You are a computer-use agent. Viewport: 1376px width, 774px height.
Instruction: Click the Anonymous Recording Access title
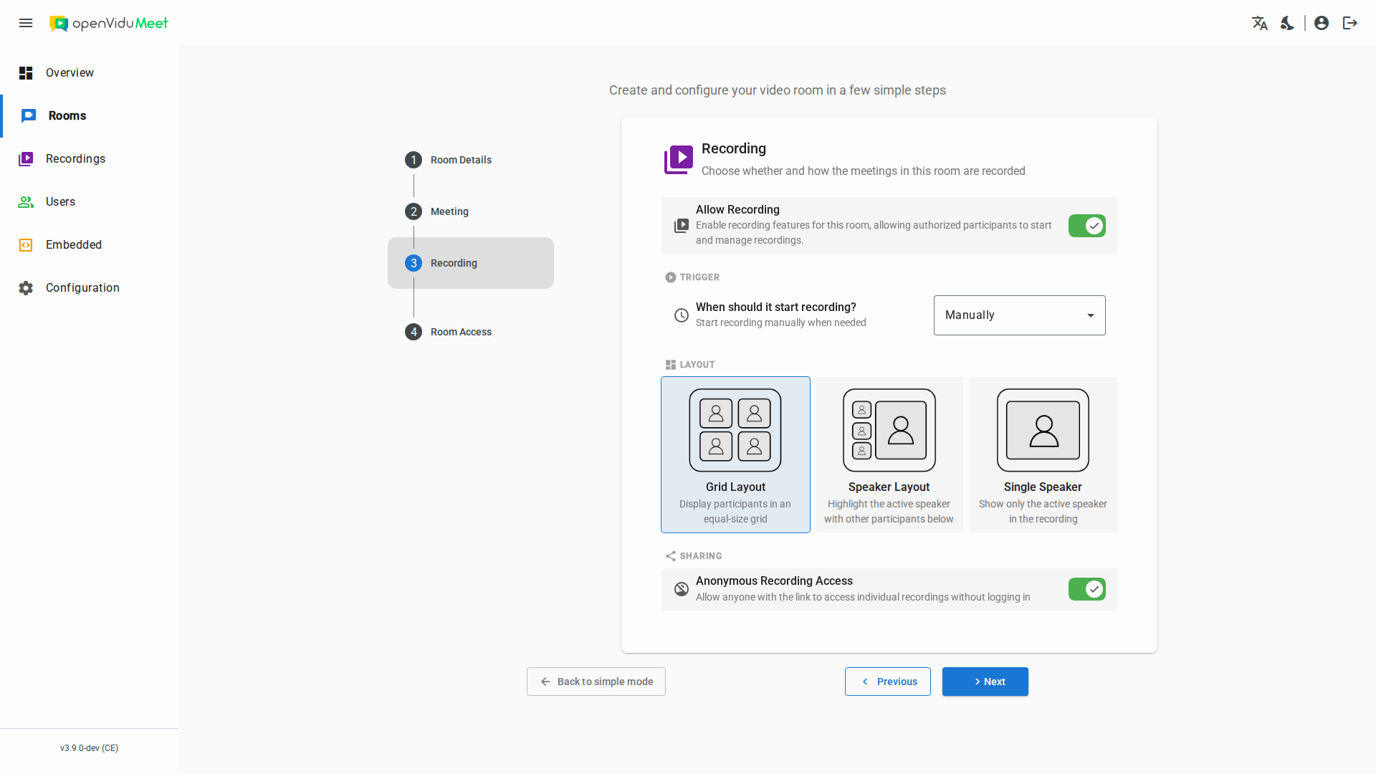click(774, 580)
